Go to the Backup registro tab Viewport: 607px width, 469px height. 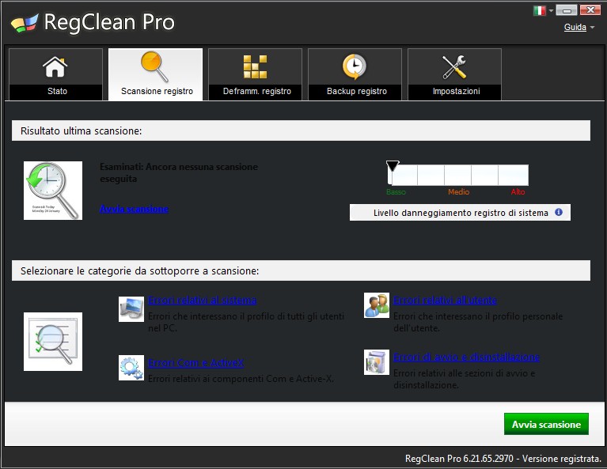click(x=355, y=74)
